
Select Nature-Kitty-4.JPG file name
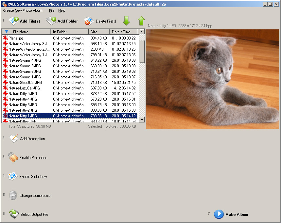(23, 99)
